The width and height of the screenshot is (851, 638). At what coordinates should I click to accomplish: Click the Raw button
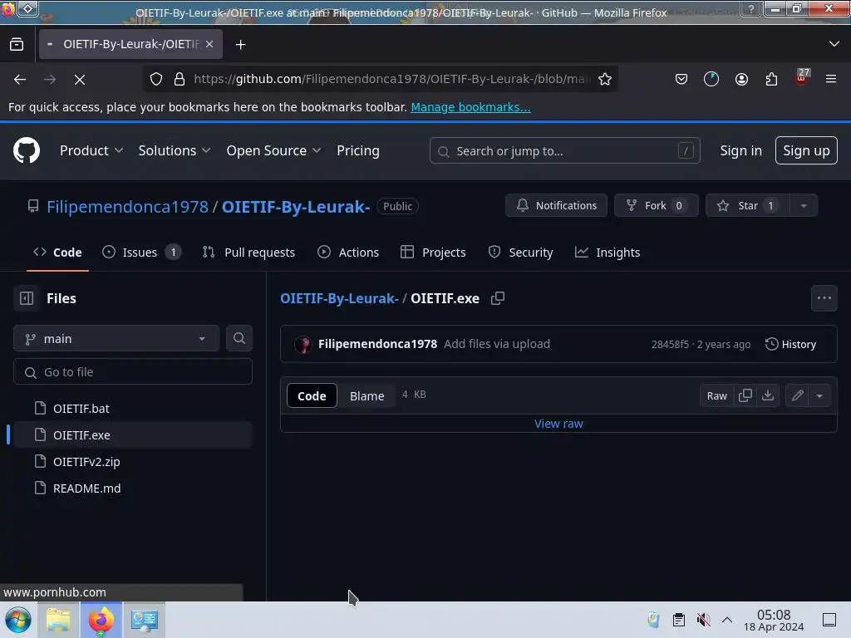click(716, 395)
